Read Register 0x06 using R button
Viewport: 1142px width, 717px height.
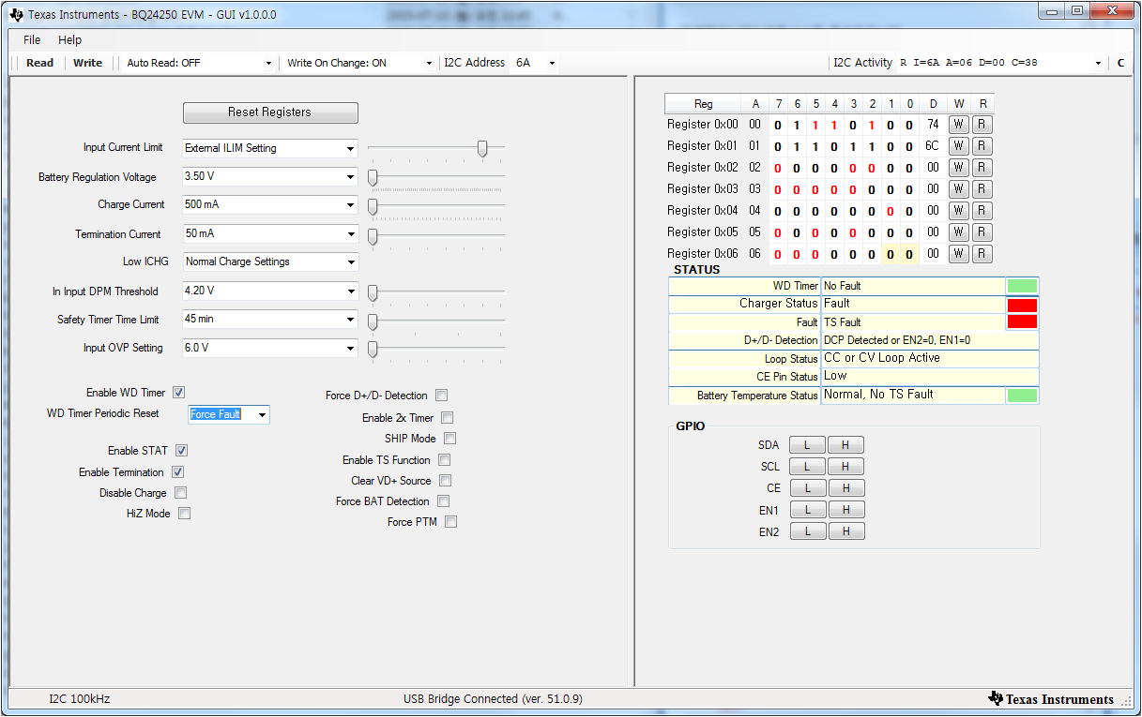(982, 254)
